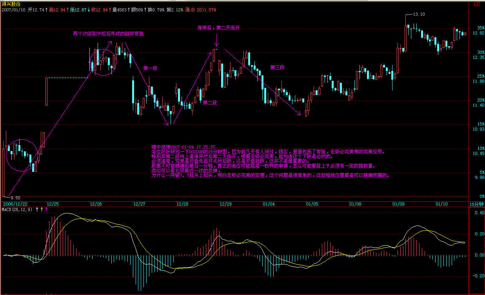This screenshot has width=485, height=295.
Task: Select the large magenta circle near 12/22
Action: pyautogui.click(x=22, y=155)
